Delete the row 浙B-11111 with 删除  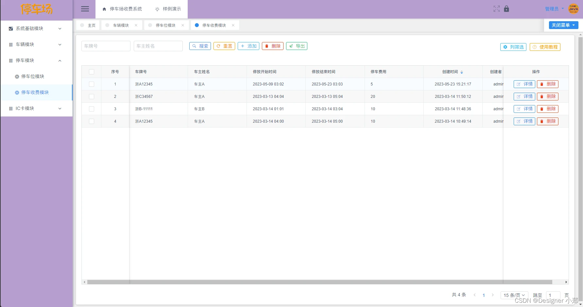pos(548,109)
